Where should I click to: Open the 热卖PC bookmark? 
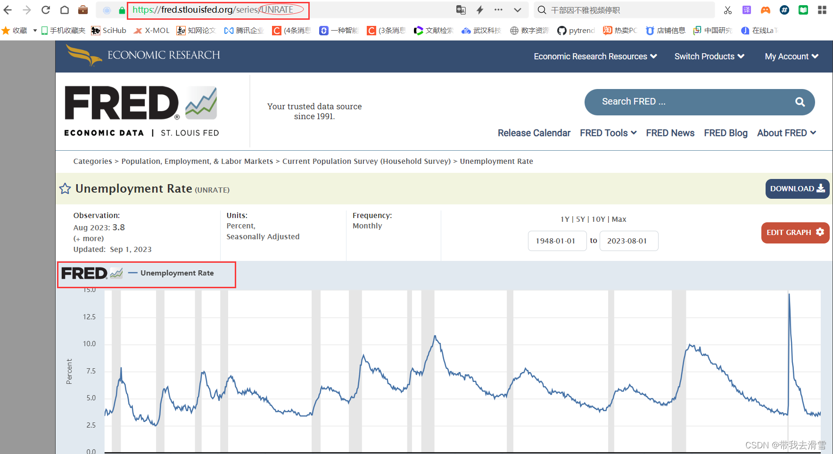point(620,31)
